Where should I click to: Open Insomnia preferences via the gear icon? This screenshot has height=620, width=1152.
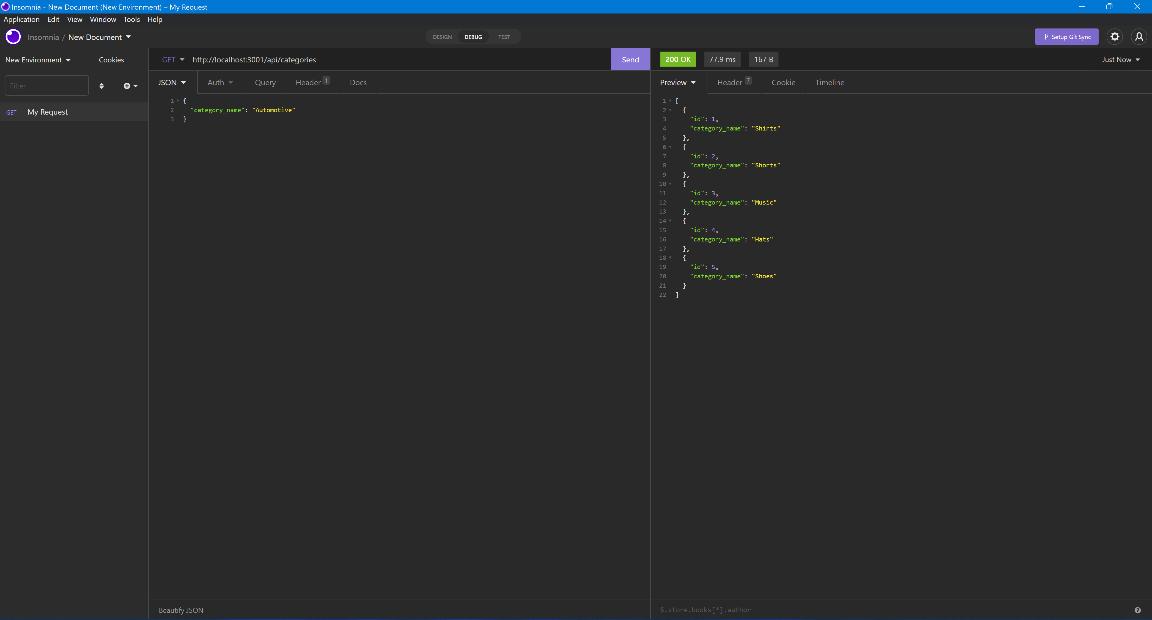tap(1114, 37)
